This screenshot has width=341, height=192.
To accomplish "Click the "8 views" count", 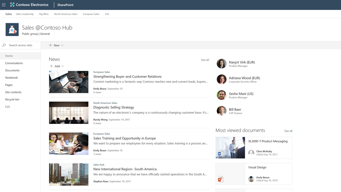I will [x=97, y=123].
